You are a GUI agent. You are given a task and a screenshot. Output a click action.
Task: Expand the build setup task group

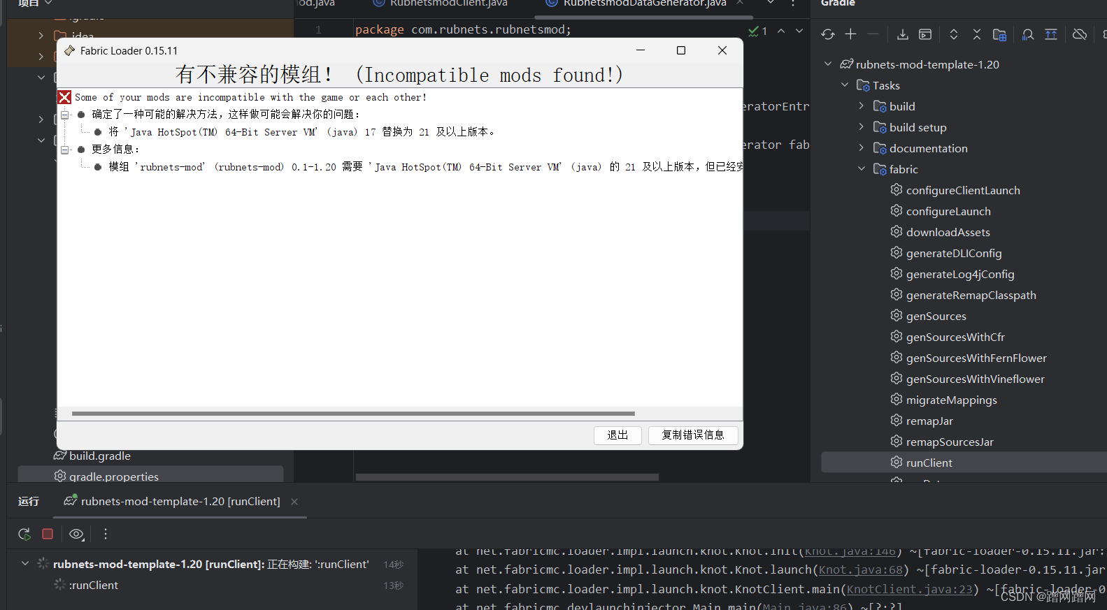pyautogui.click(x=862, y=127)
